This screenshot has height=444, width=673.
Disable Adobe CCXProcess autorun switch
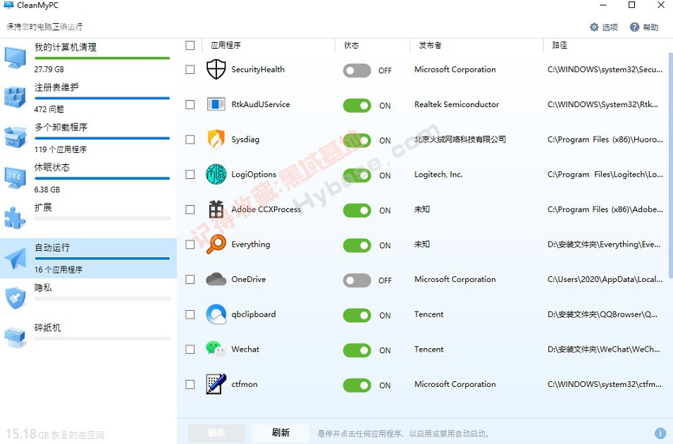point(357,211)
